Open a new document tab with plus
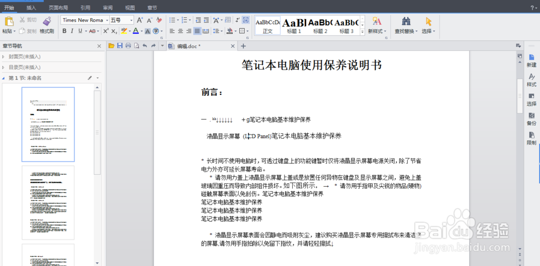Image resolution: width=540 pixels, height=266 pixels. coord(243,46)
